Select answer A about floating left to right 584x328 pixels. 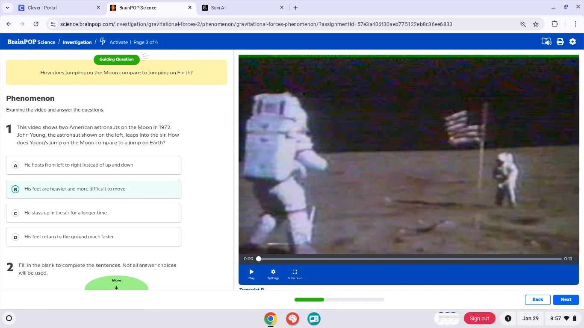[x=94, y=165]
